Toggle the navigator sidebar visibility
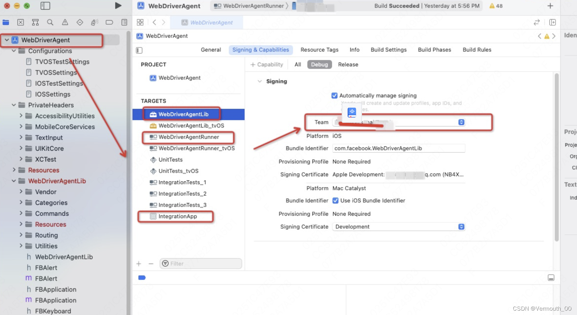577x315 pixels. pyautogui.click(x=45, y=6)
